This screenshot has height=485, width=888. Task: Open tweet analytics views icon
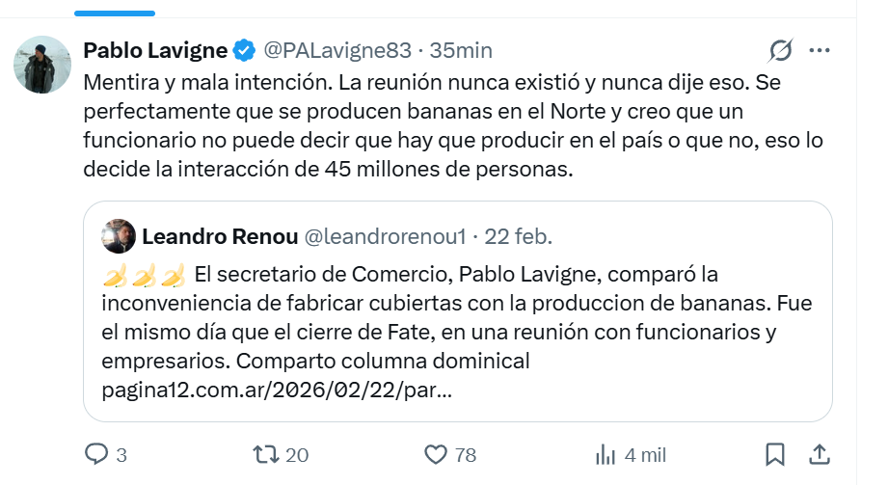pyautogui.click(x=606, y=454)
